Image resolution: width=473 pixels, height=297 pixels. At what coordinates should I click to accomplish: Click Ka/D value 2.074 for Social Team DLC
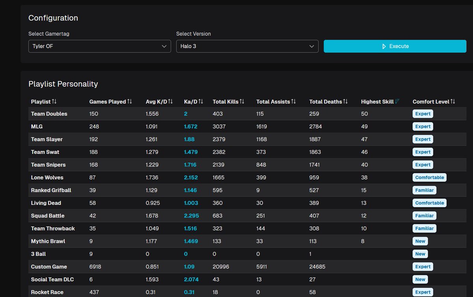click(x=191, y=279)
